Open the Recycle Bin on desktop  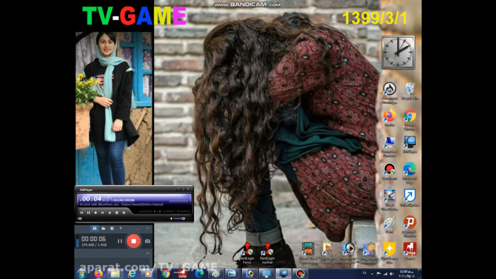click(x=409, y=89)
